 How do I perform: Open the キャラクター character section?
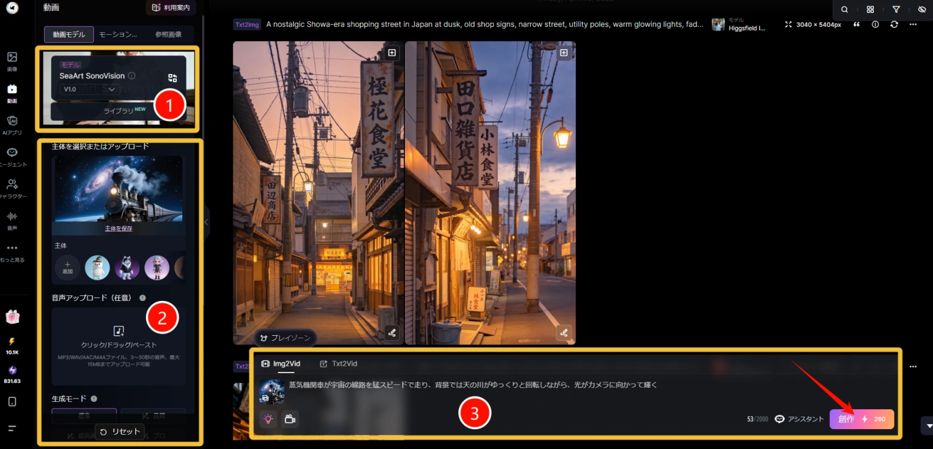pyautogui.click(x=12, y=188)
